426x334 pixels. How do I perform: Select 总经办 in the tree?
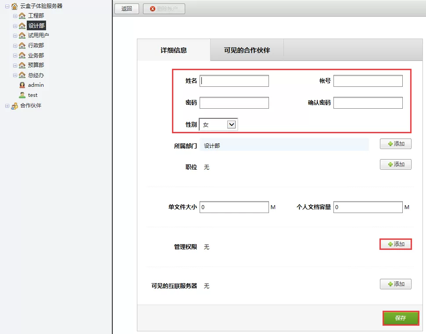click(36, 75)
